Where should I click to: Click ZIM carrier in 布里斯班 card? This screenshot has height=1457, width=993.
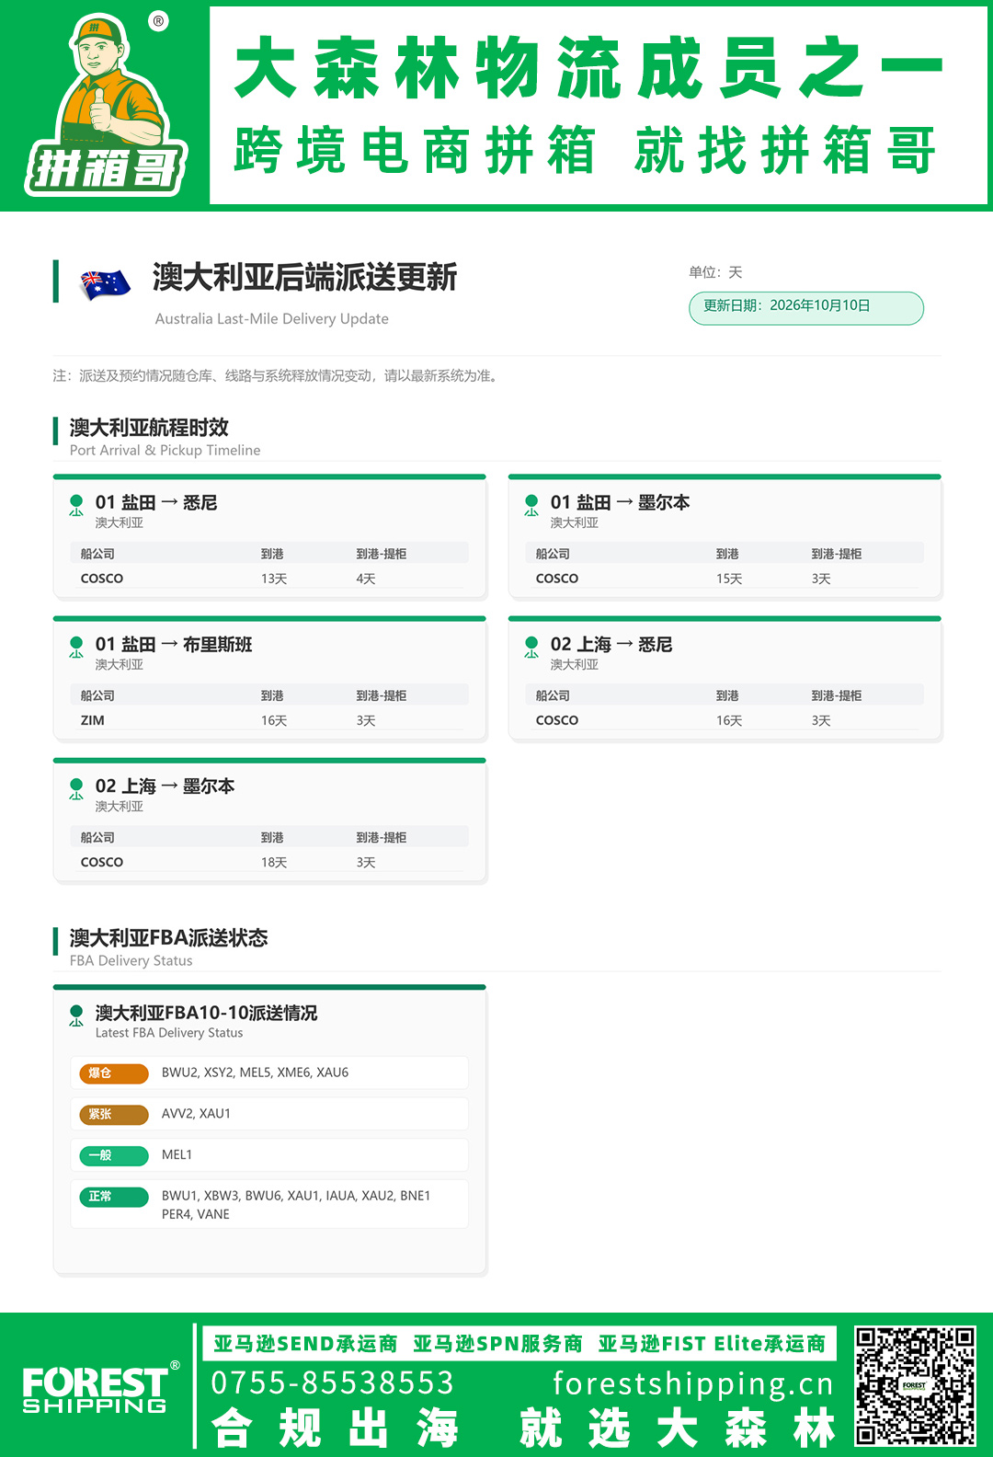(x=93, y=720)
